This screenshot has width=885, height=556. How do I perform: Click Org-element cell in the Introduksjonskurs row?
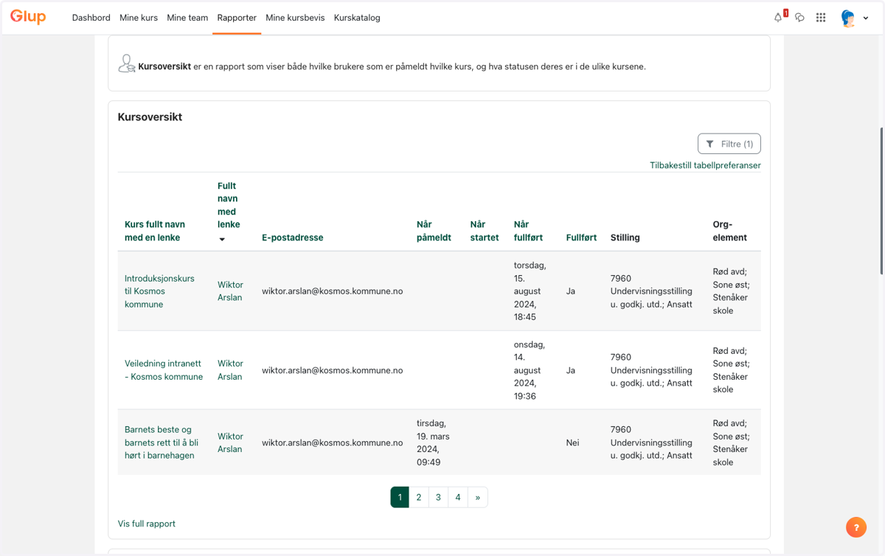coord(732,291)
